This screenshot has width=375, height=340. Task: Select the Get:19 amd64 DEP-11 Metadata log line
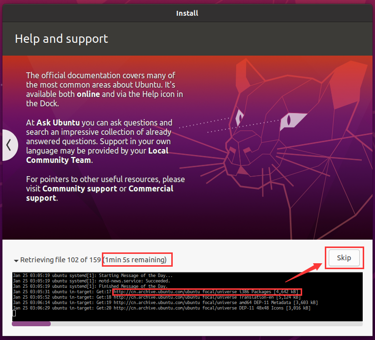[165, 303]
